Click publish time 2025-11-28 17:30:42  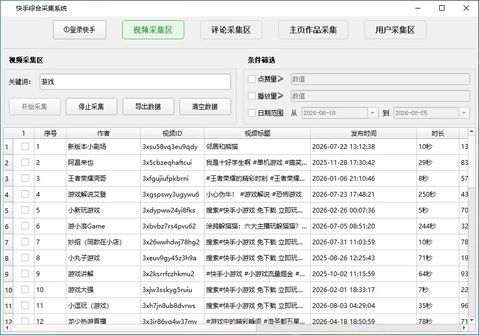(x=364, y=163)
